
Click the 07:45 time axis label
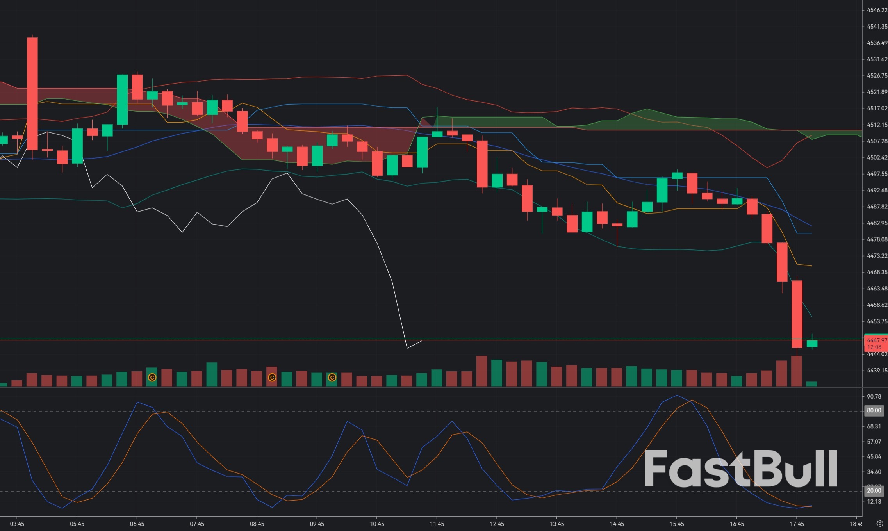(197, 524)
